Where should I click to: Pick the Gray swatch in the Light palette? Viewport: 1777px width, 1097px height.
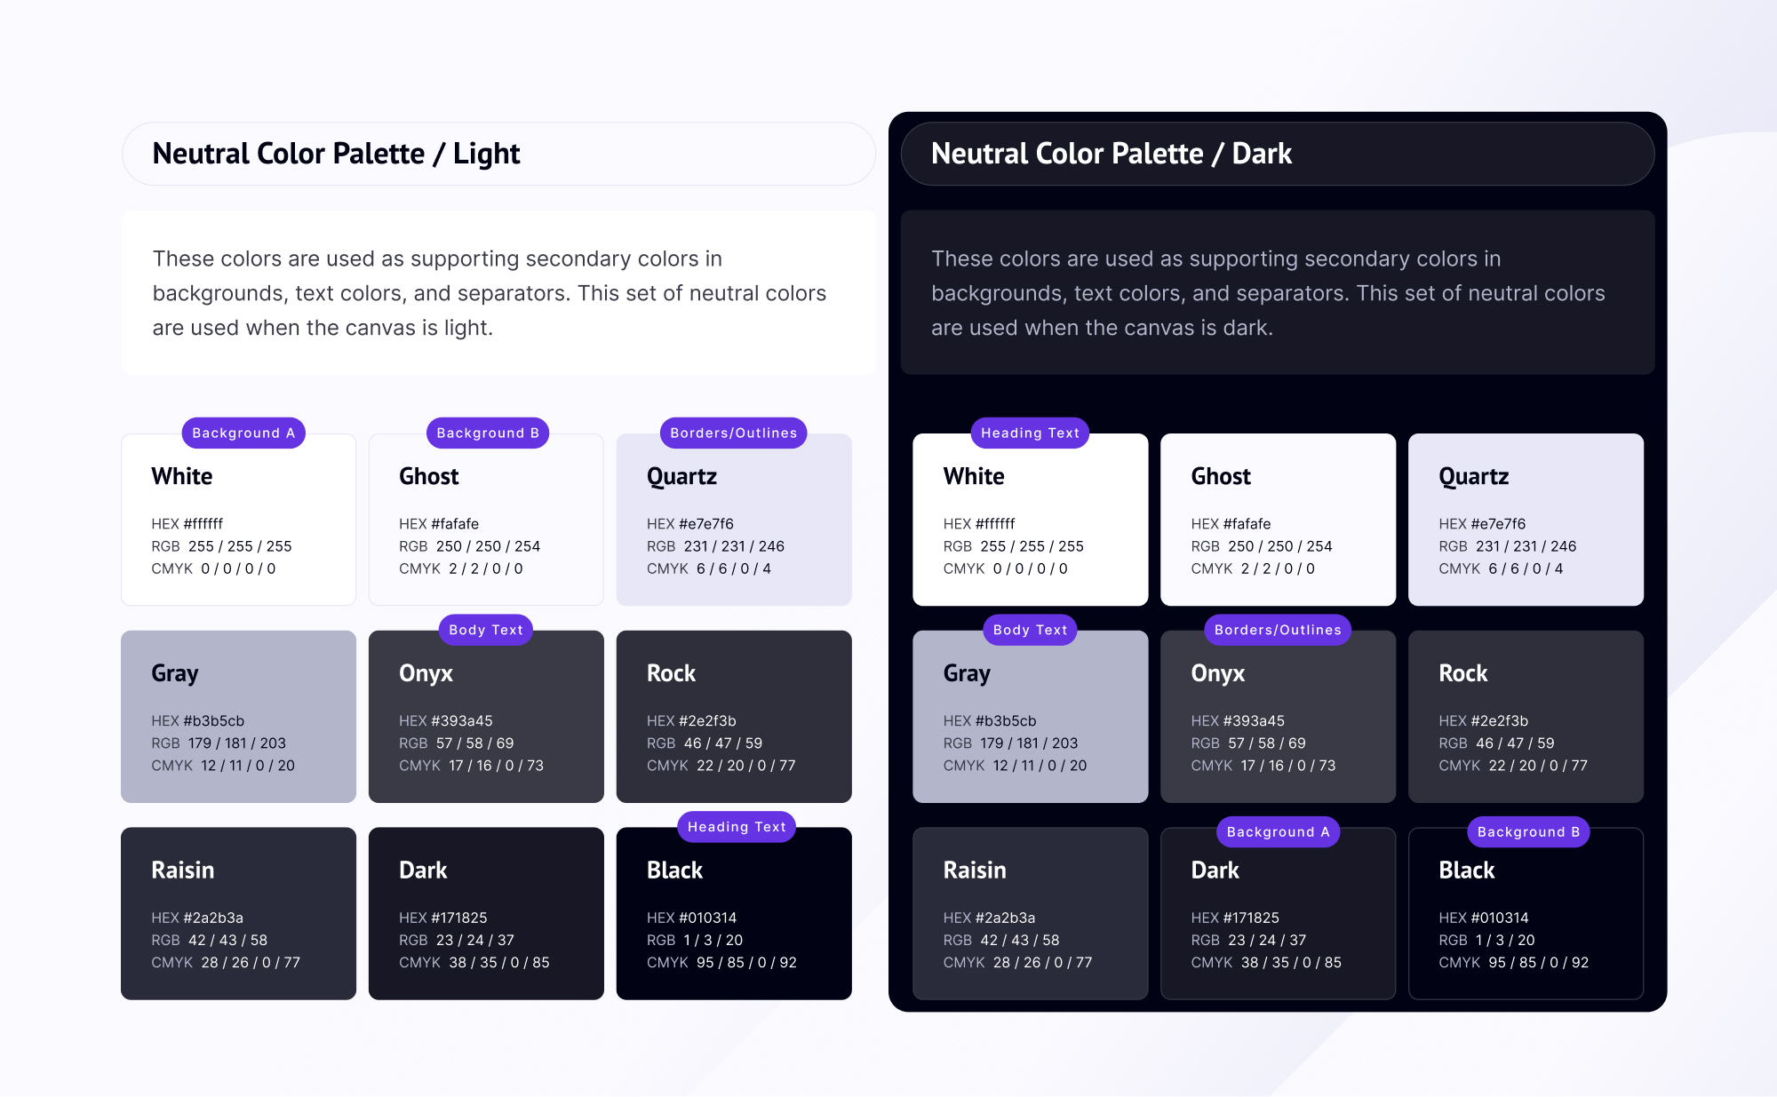click(238, 717)
